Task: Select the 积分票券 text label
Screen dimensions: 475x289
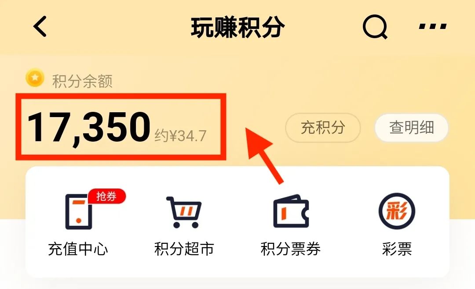Action: [291, 249]
